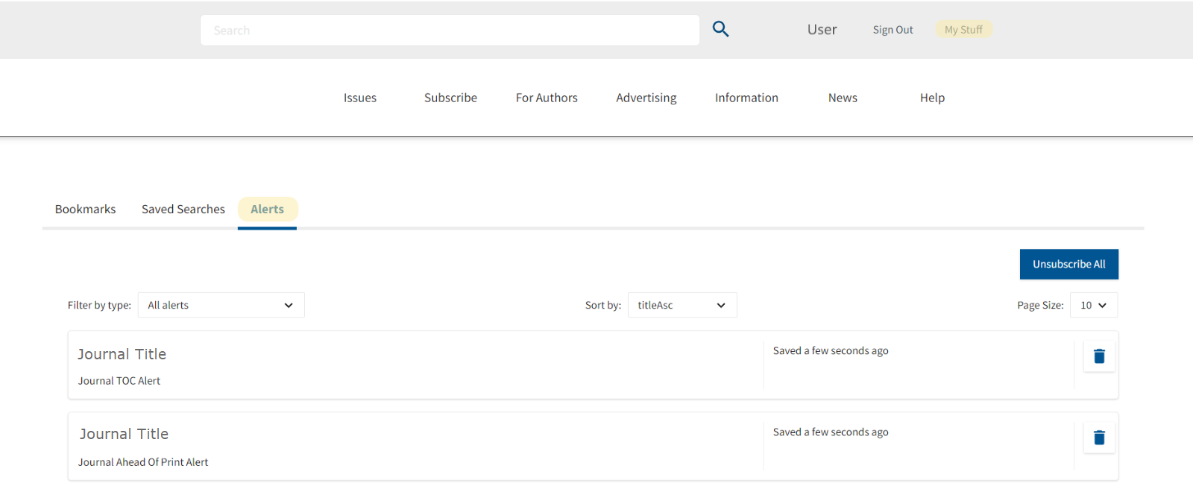Open the Information menu item

[746, 98]
